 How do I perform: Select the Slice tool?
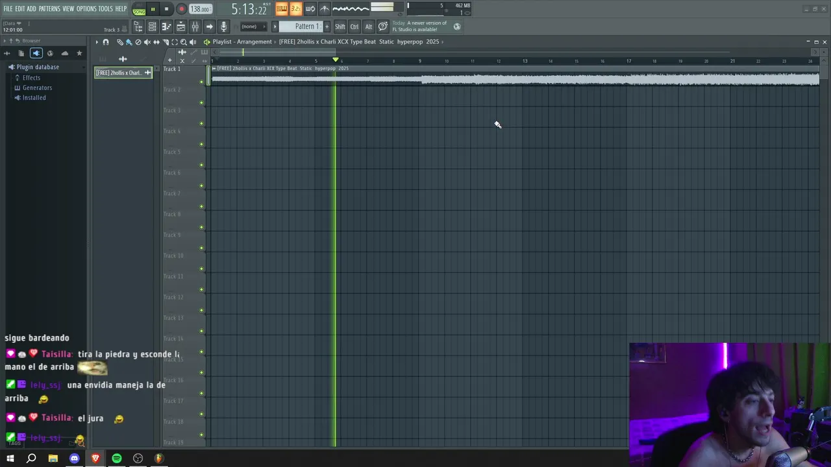tap(165, 42)
